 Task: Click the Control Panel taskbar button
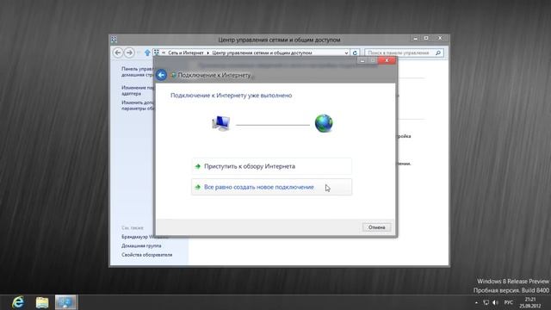coord(65,302)
